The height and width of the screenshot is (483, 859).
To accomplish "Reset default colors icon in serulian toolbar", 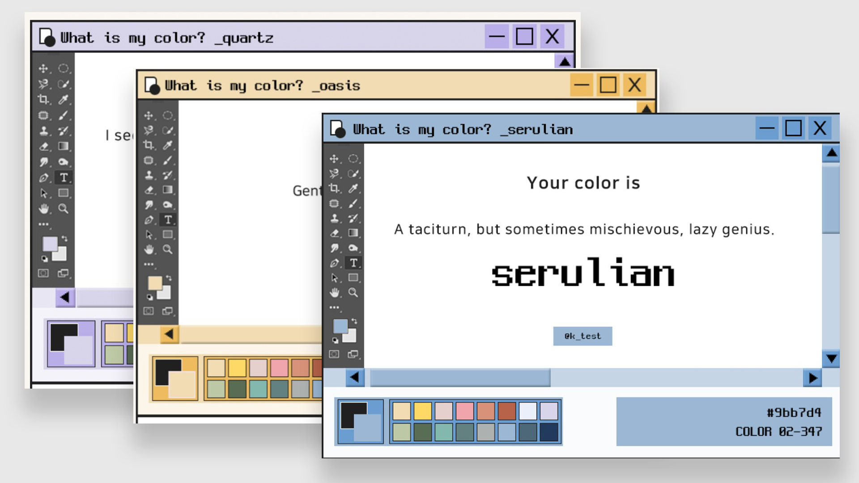I will (x=335, y=340).
